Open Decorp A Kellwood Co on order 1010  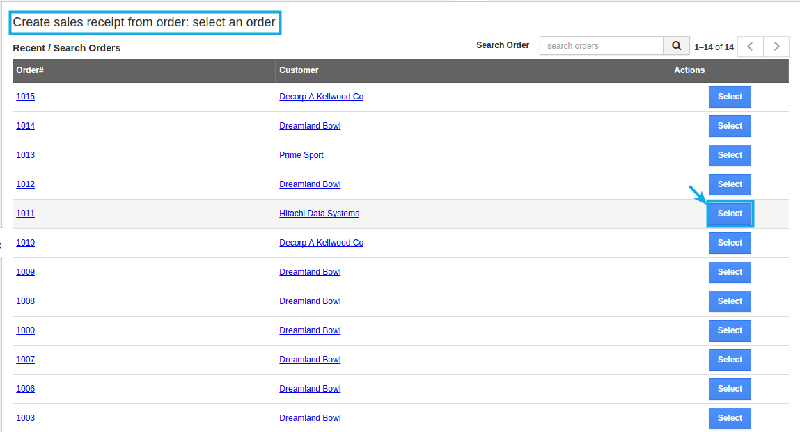[321, 243]
